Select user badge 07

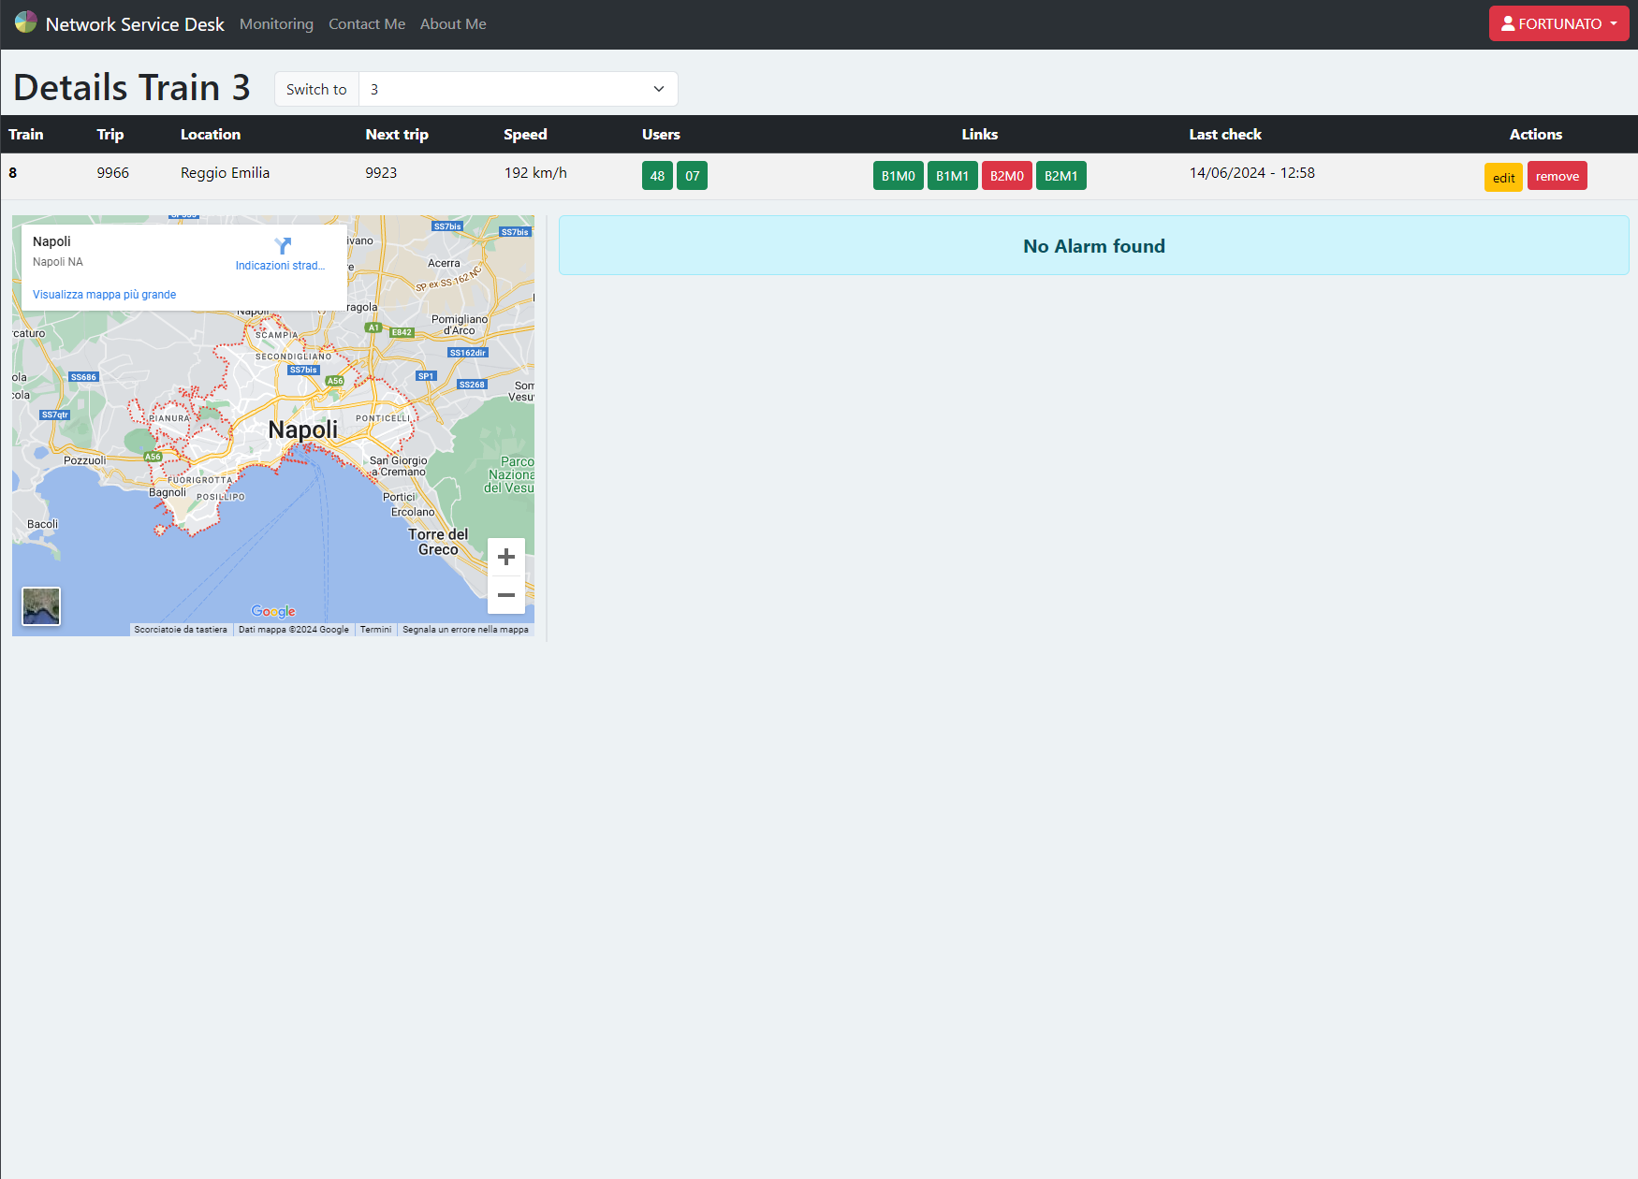pyautogui.click(x=693, y=176)
